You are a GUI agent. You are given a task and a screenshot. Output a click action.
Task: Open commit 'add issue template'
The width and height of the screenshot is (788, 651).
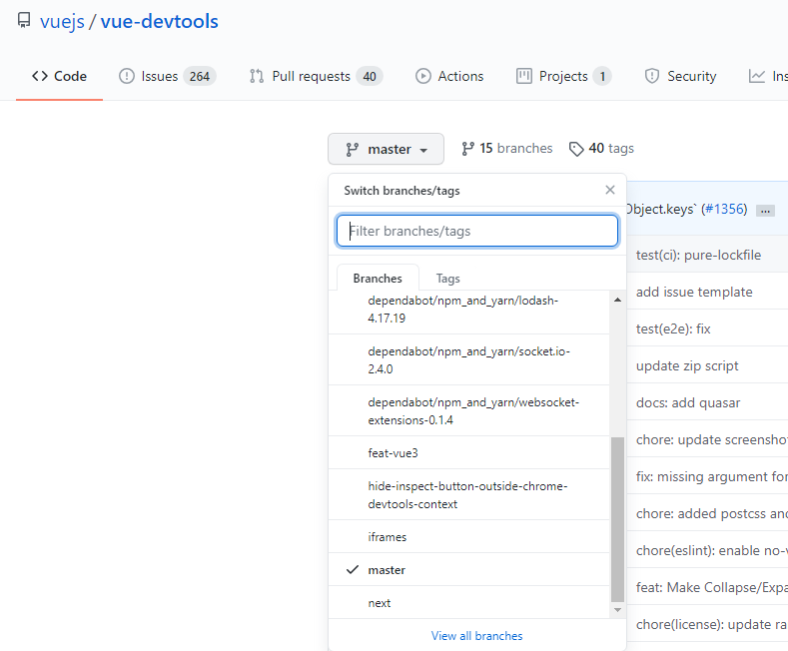pos(694,292)
